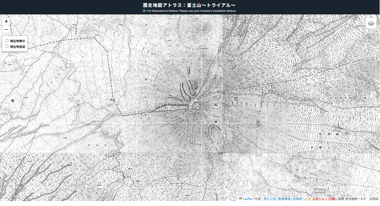380x206 pixels.
Task: Open the 免責事項 disclaimer link
Action: coord(284,199)
